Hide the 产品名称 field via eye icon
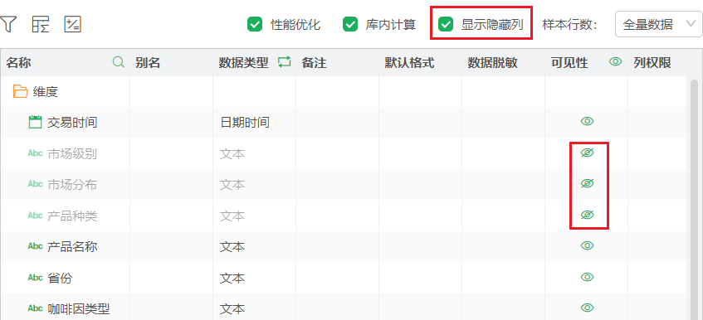 coord(587,245)
